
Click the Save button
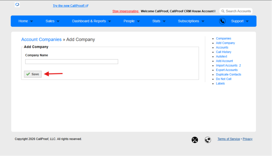click(x=33, y=74)
